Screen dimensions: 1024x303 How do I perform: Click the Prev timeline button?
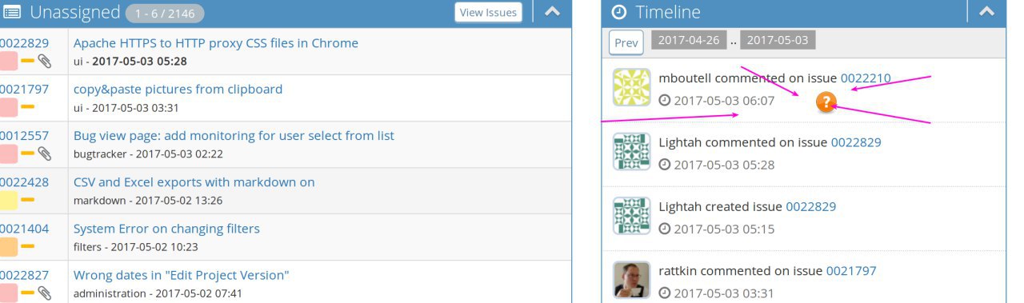click(x=626, y=42)
